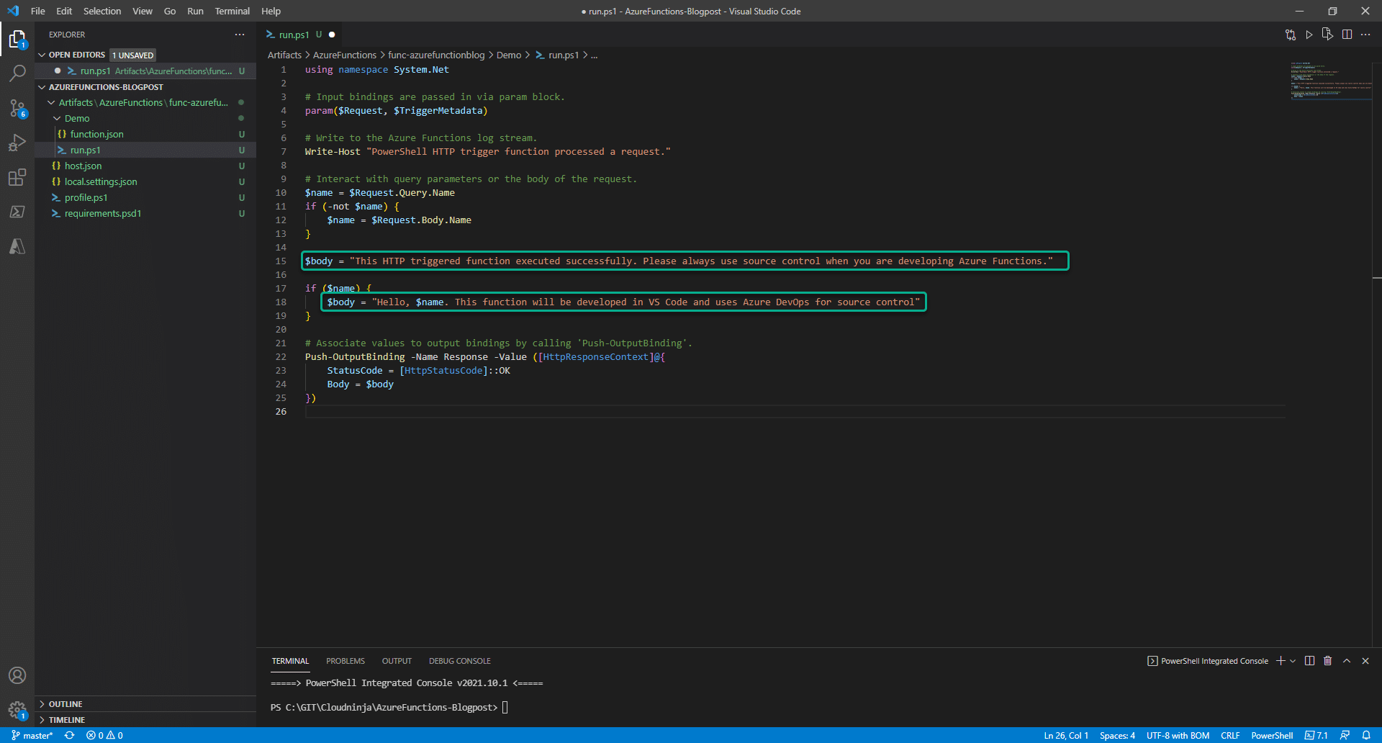Click the run selection icon

[x=1328, y=35]
